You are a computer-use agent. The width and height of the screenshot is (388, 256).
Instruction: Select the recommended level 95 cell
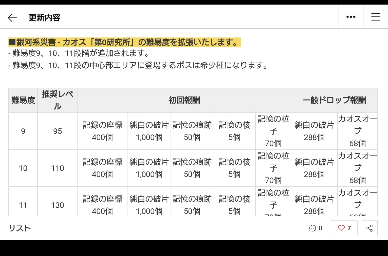(58, 131)
